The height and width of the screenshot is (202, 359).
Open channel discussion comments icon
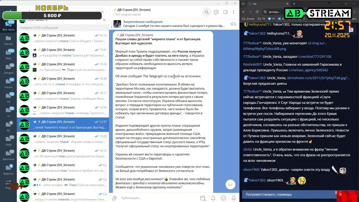216,12
